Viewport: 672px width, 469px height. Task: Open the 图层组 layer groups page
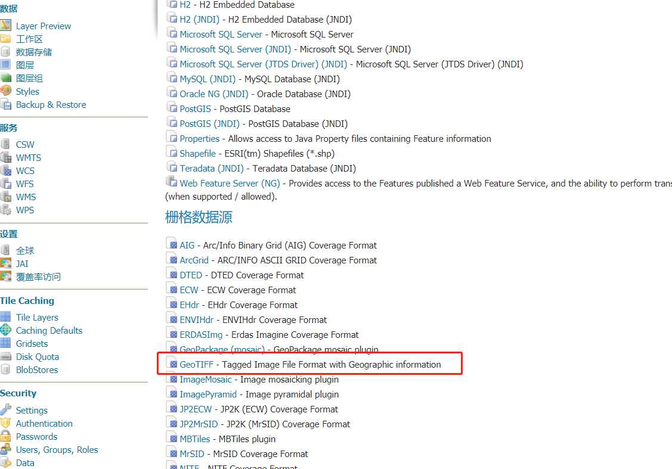pos(29,79)
